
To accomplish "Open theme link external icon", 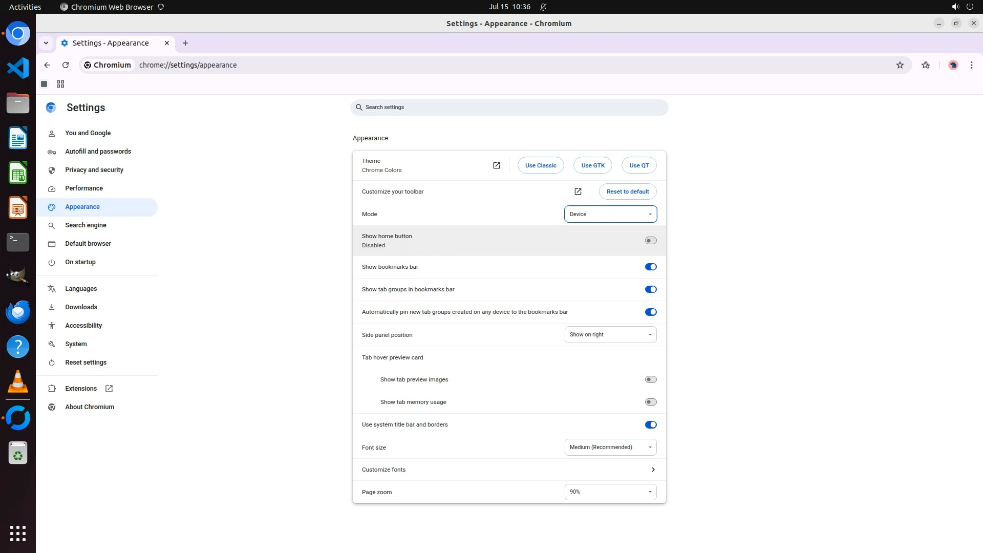I will (x=496, y=165).
